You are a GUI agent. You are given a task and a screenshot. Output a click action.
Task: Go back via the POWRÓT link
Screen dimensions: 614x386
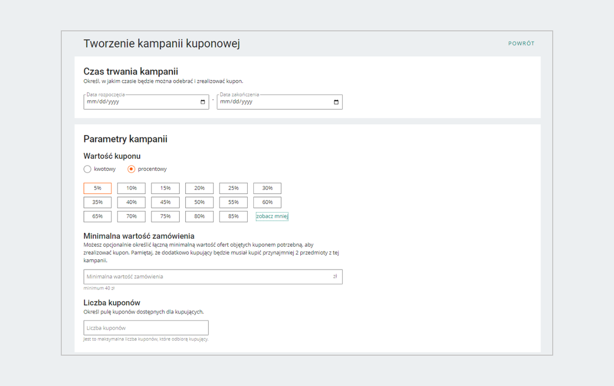521,44
